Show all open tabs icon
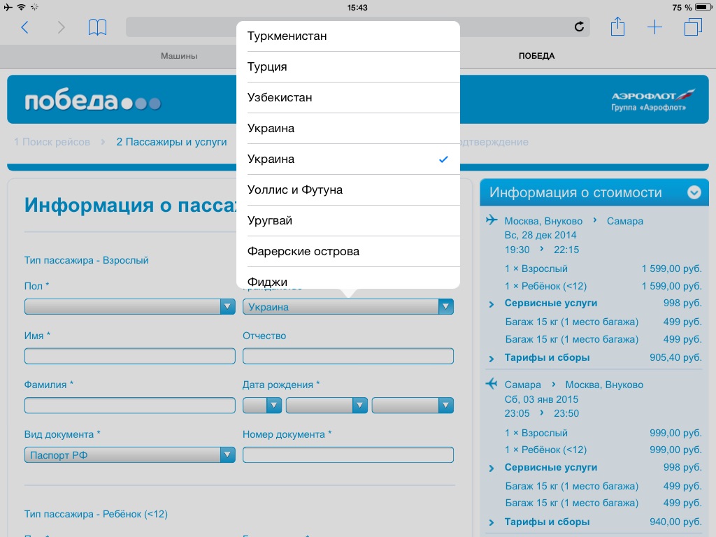Screen dimensions: 716x537 click(693, 27)
